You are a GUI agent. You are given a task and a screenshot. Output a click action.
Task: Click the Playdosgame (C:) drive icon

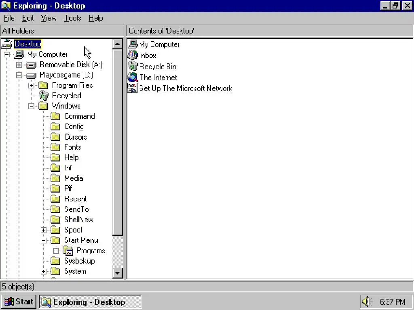32,75
